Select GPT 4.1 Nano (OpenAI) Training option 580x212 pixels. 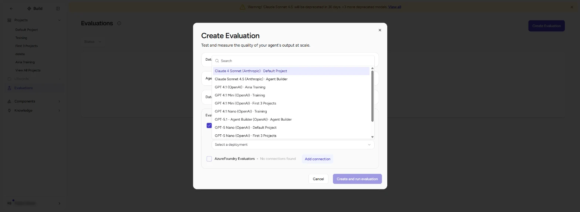(291, 111)
